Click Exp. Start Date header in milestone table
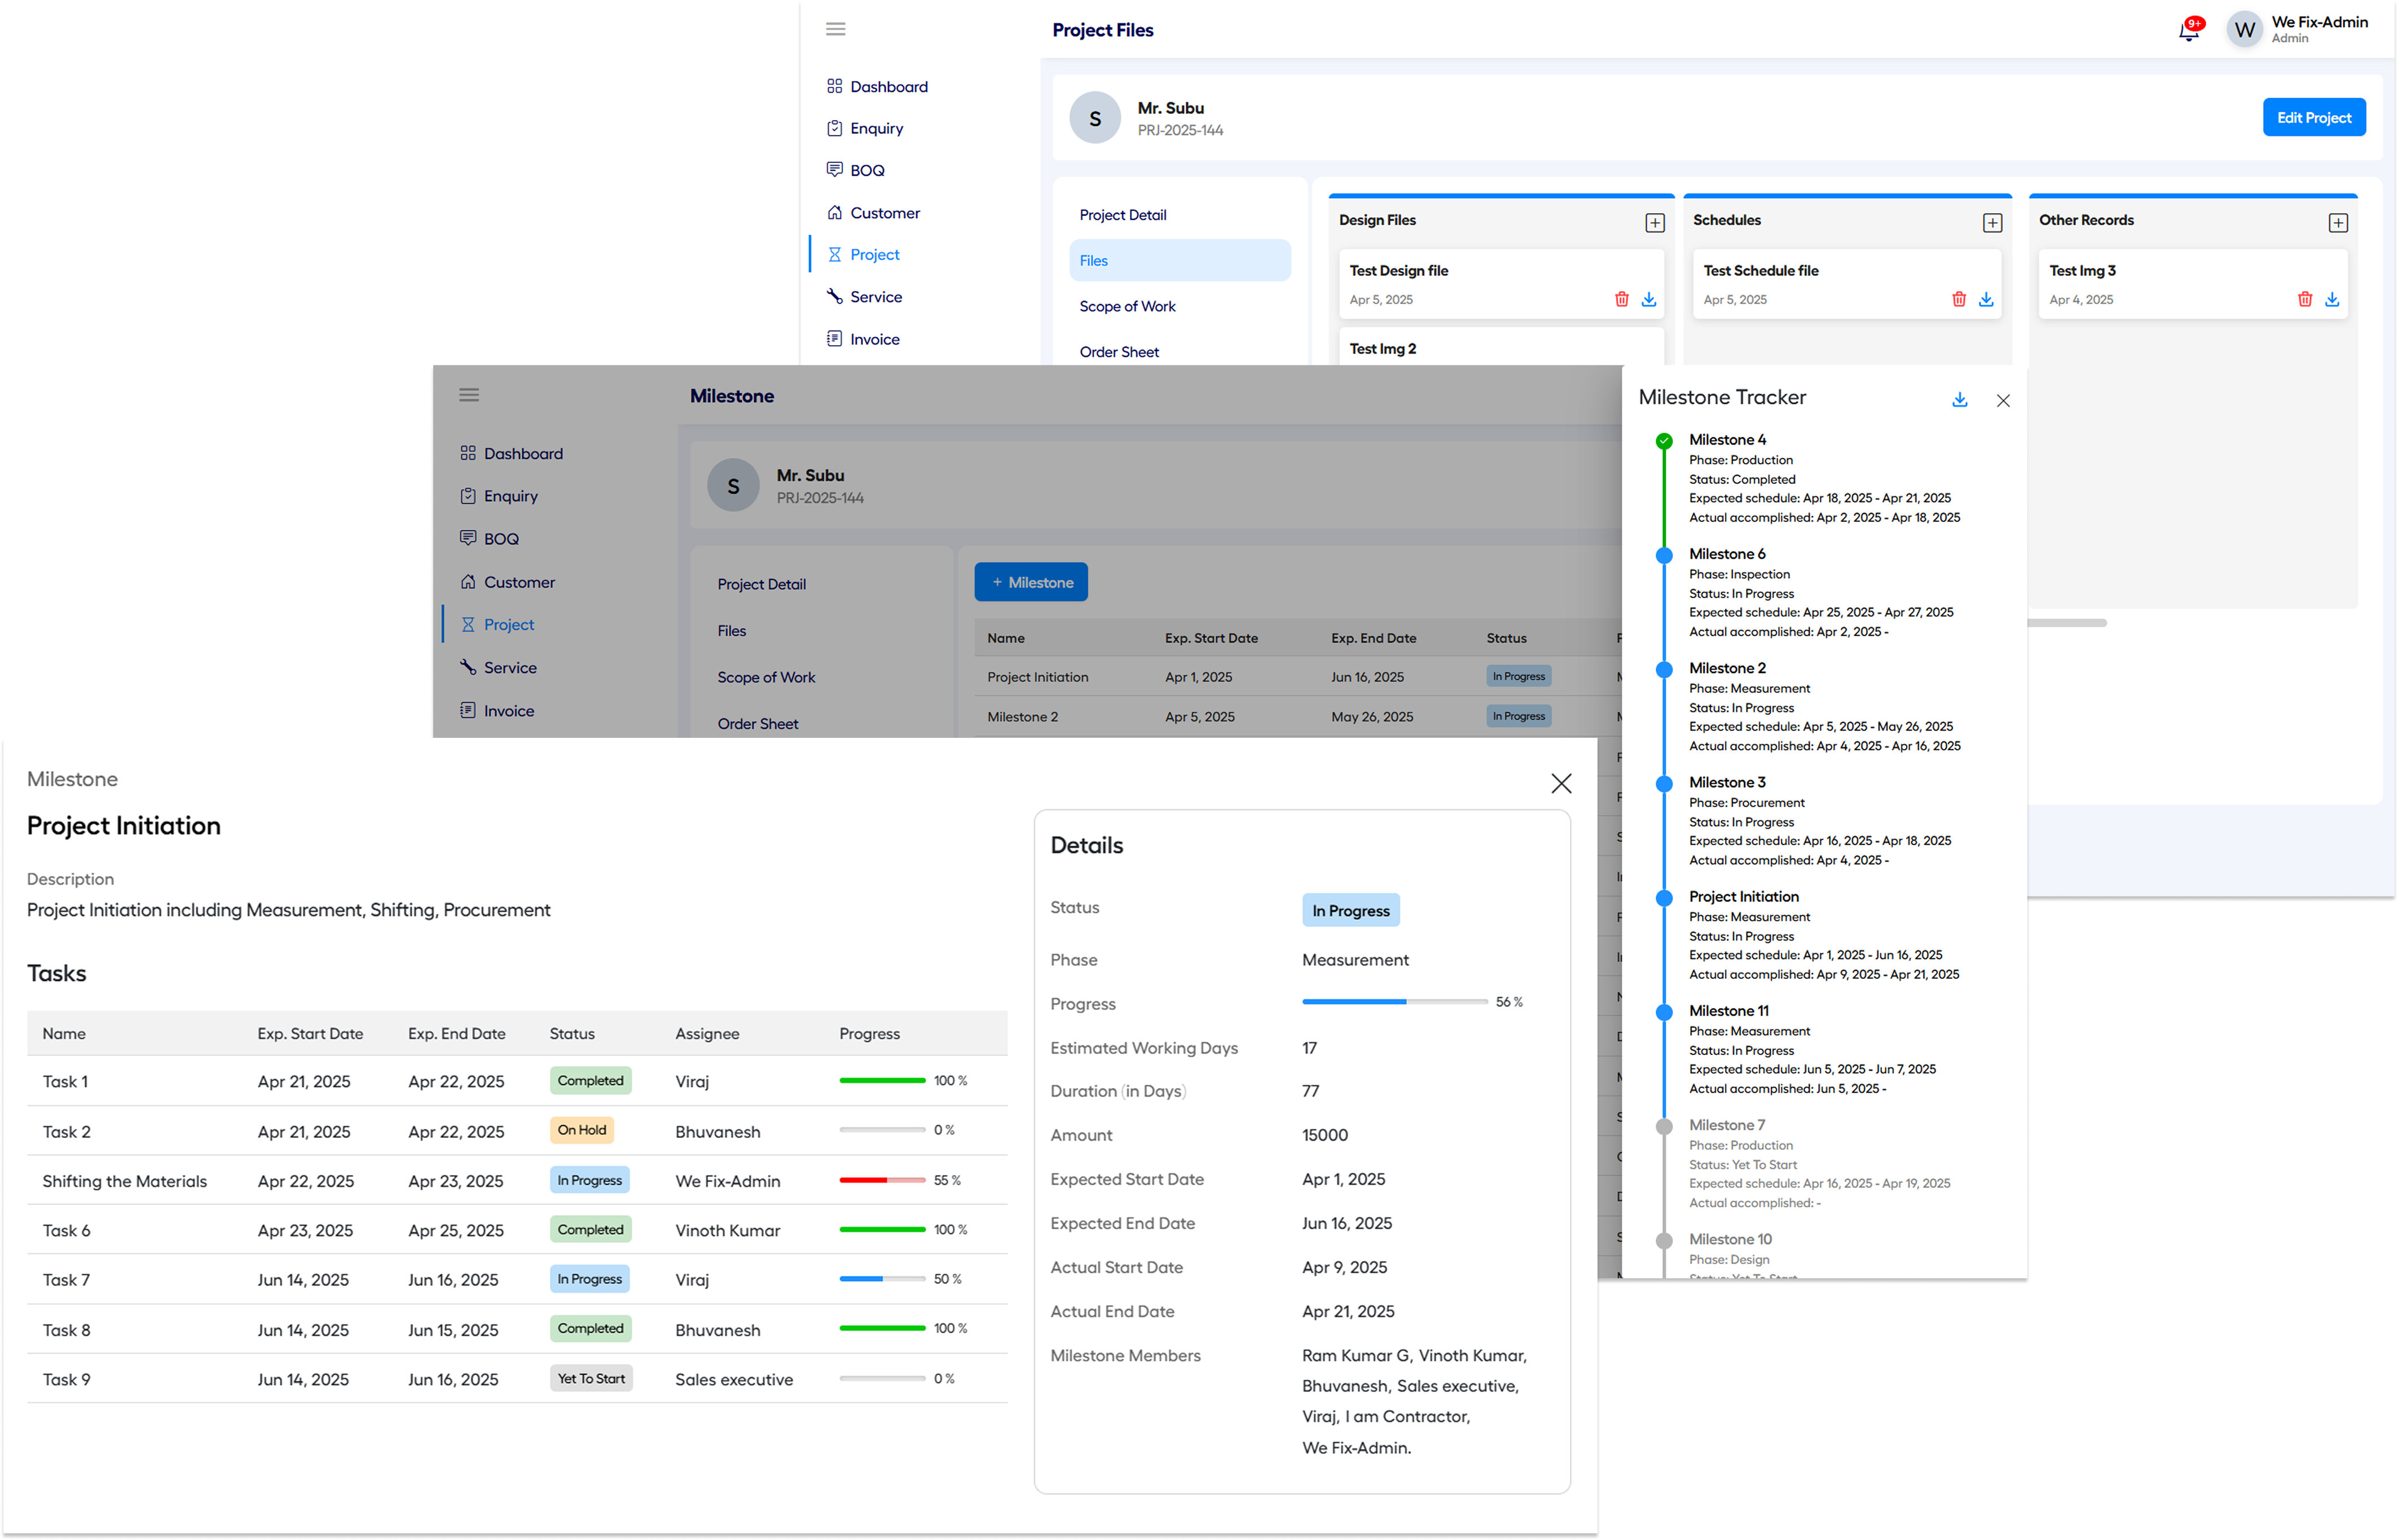This screenshot has width=2398, height=1540. pos(1211,638)
